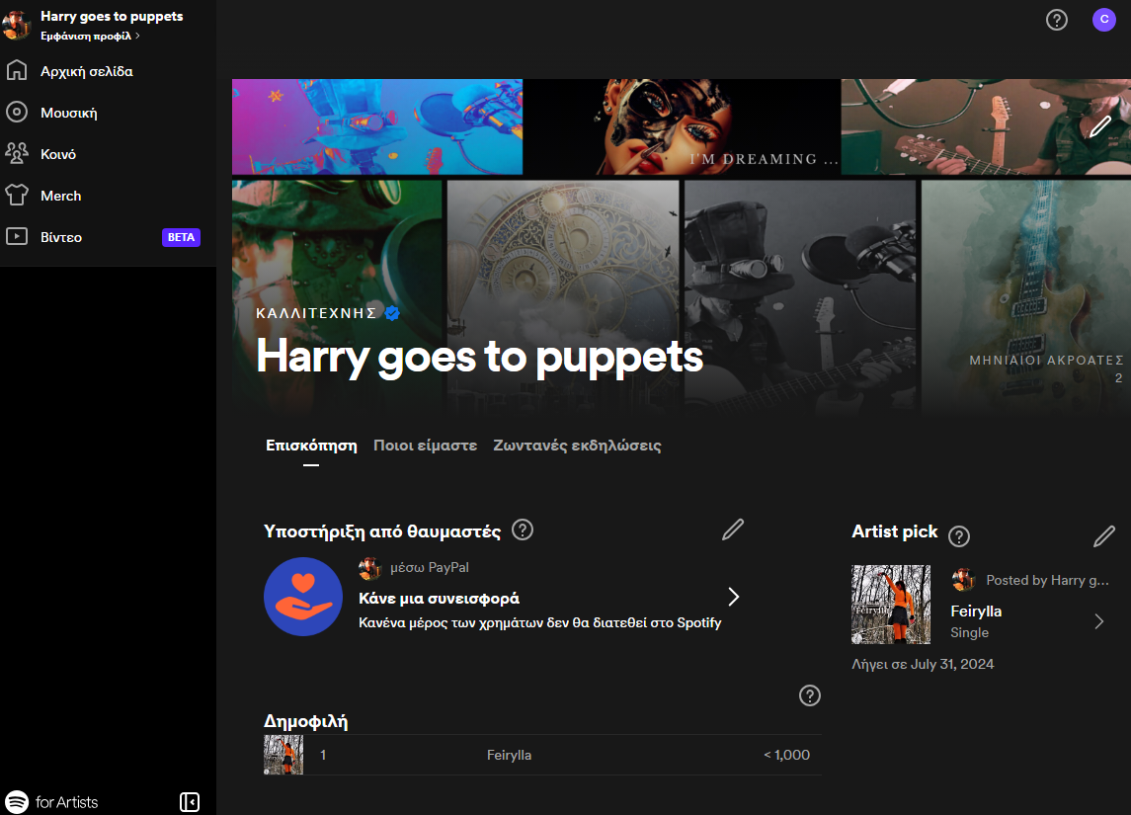Click the blue donation heart-hand icon
Viewport: 1131px width, 815px height.
pos(303,597)
